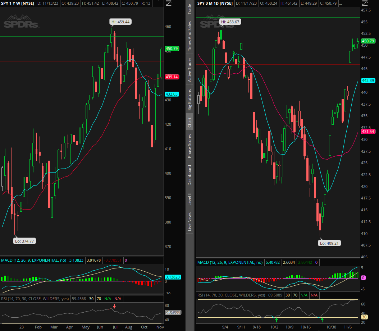This screenshot has width=379, height=331.
Task: Click the SPY 1 Y W [NYSE] title
Action: coord(18,3)
